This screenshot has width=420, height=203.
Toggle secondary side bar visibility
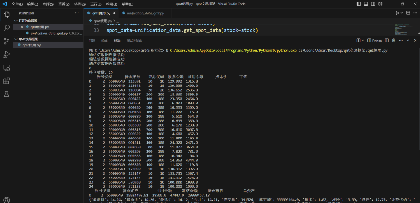click(373, 4)
